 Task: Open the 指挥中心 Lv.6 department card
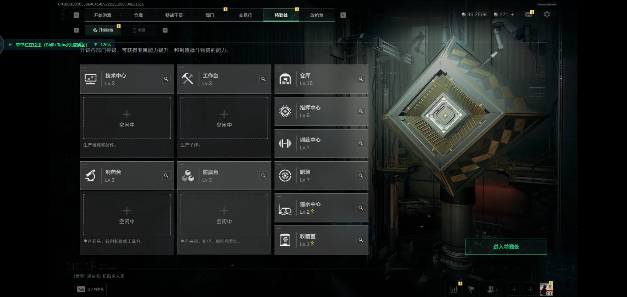tap(321, 111)
